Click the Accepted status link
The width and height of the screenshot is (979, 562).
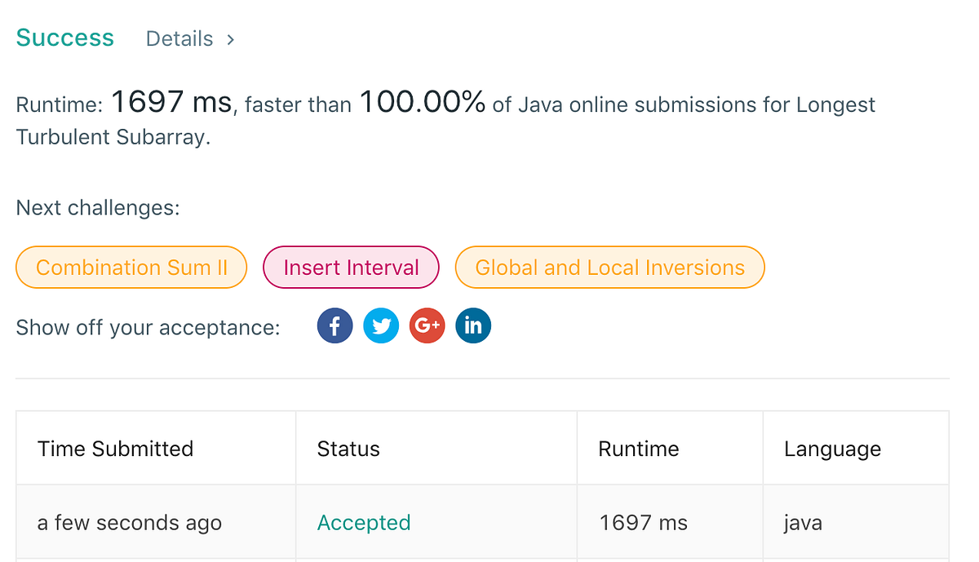click(x=364, y=523)
